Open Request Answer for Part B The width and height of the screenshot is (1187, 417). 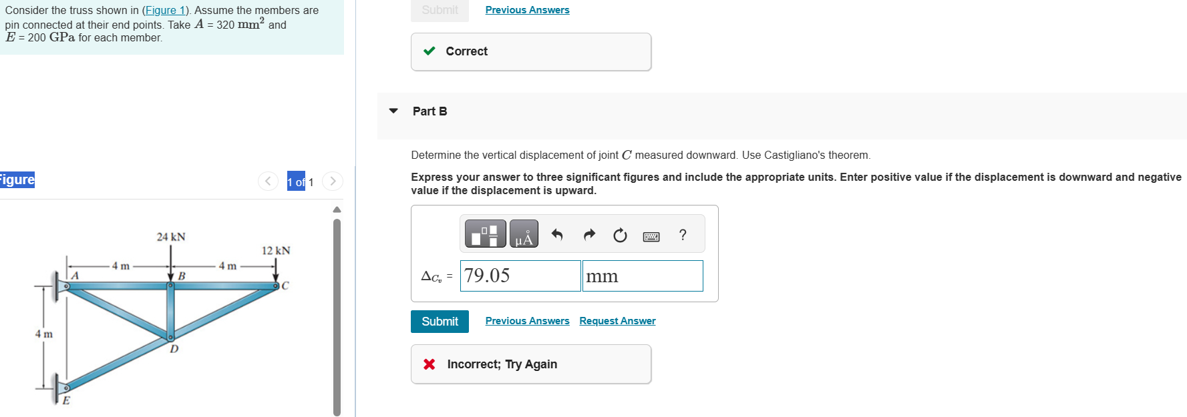[617, 321]
